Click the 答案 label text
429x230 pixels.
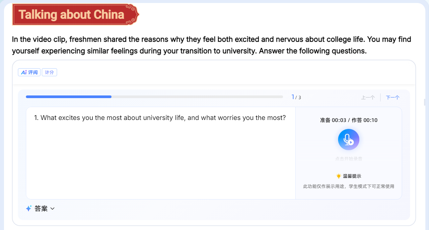41,208
